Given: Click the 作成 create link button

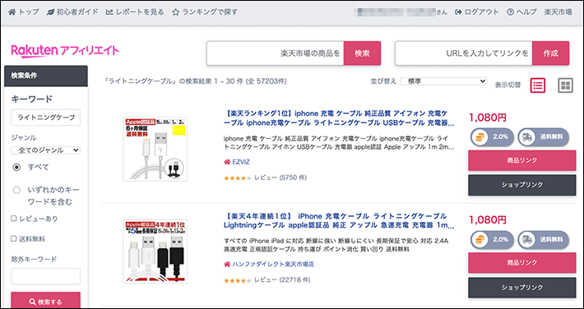Looking at the screenshot, I should click(550, 53).
